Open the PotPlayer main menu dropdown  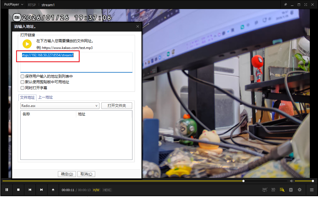[14, 5]
